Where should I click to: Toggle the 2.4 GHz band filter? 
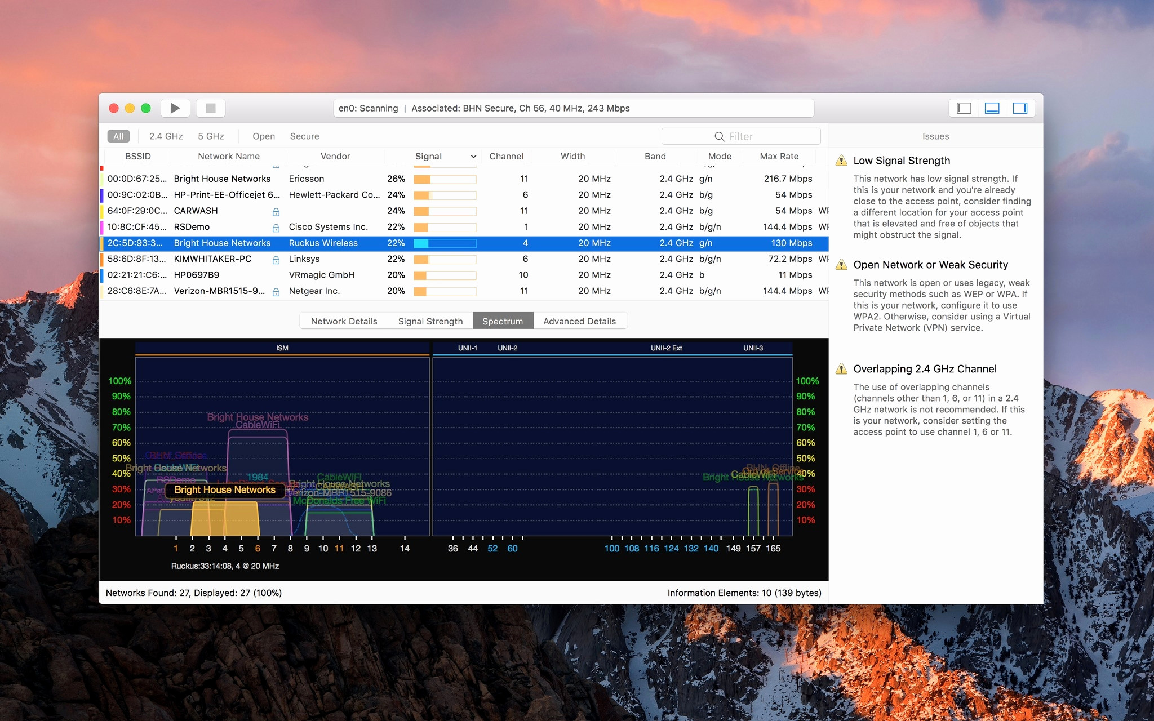pos(165,135)
